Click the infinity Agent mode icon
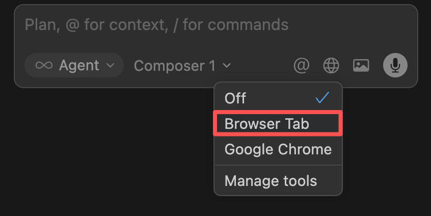The image size is (431, 216). [x=44, y=65]
